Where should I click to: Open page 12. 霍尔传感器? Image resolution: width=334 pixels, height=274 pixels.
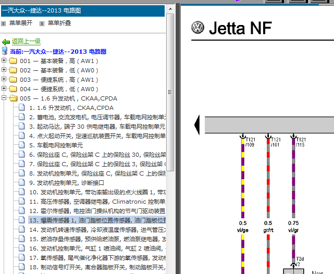point(97,211)
